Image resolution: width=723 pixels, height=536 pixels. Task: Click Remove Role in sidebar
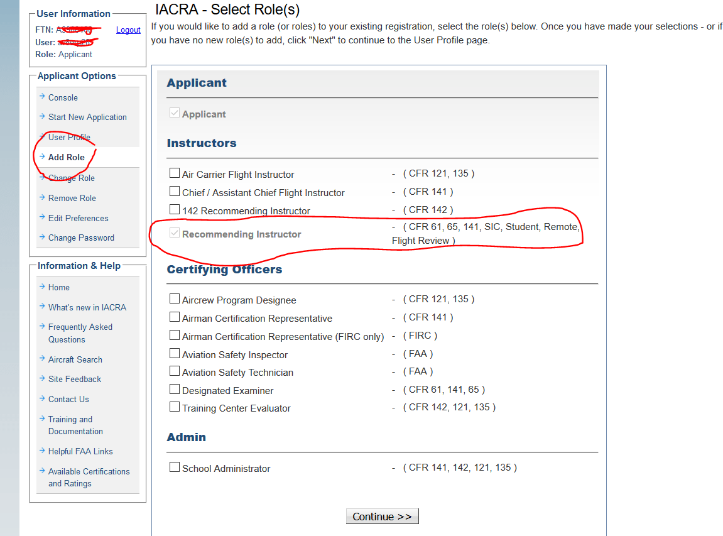[72, 198]
